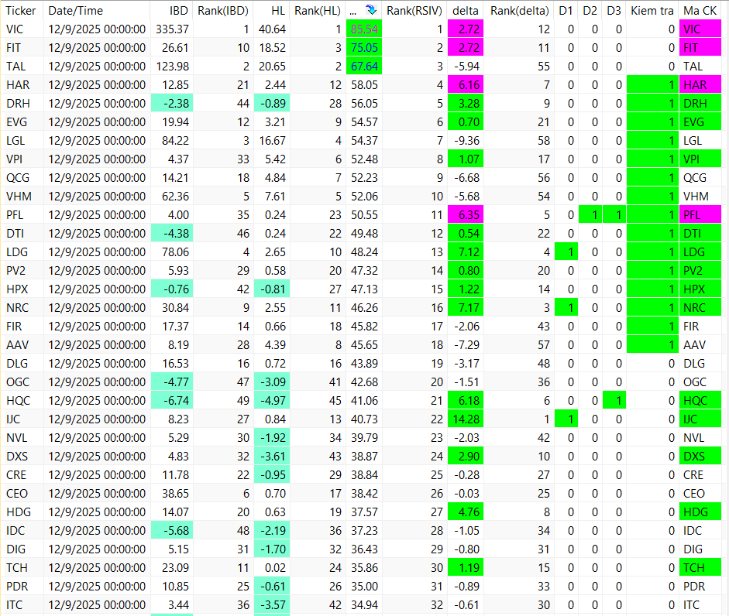
Task: Click the -3.57 HL cell for ITC
Action: point(271,605)
